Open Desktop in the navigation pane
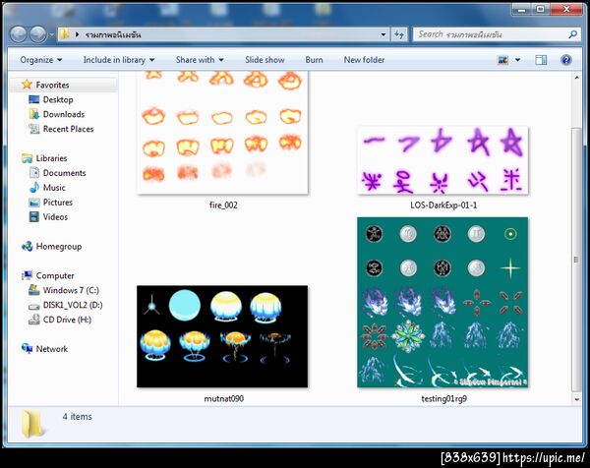Screen dimensions: 590x468 pos(58,99)
